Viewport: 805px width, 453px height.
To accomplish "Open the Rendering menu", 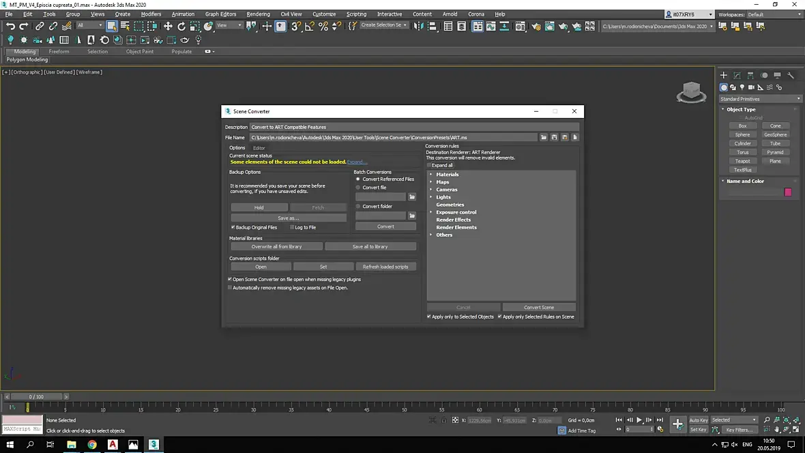I will coord(258,14).
